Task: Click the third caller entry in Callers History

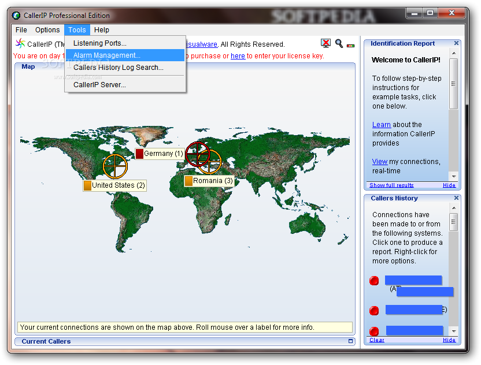Action: [x=415, y=330]
